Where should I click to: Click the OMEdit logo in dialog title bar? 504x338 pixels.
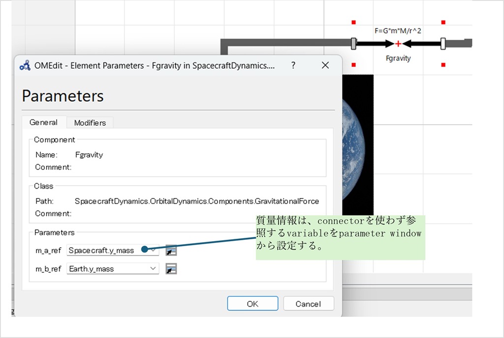click(25, 66)
